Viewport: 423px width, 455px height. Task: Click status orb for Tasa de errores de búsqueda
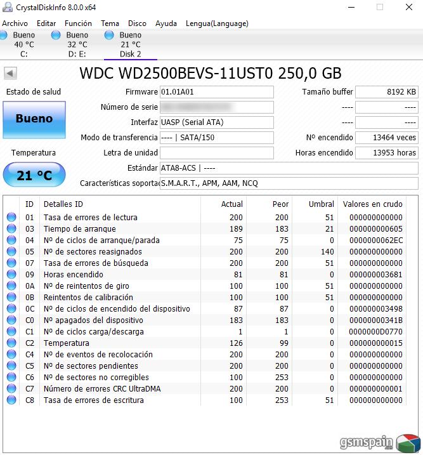11,263
